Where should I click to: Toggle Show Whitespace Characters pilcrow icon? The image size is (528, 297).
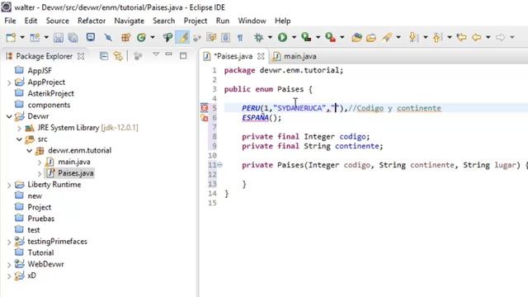(x=240, y=38)
